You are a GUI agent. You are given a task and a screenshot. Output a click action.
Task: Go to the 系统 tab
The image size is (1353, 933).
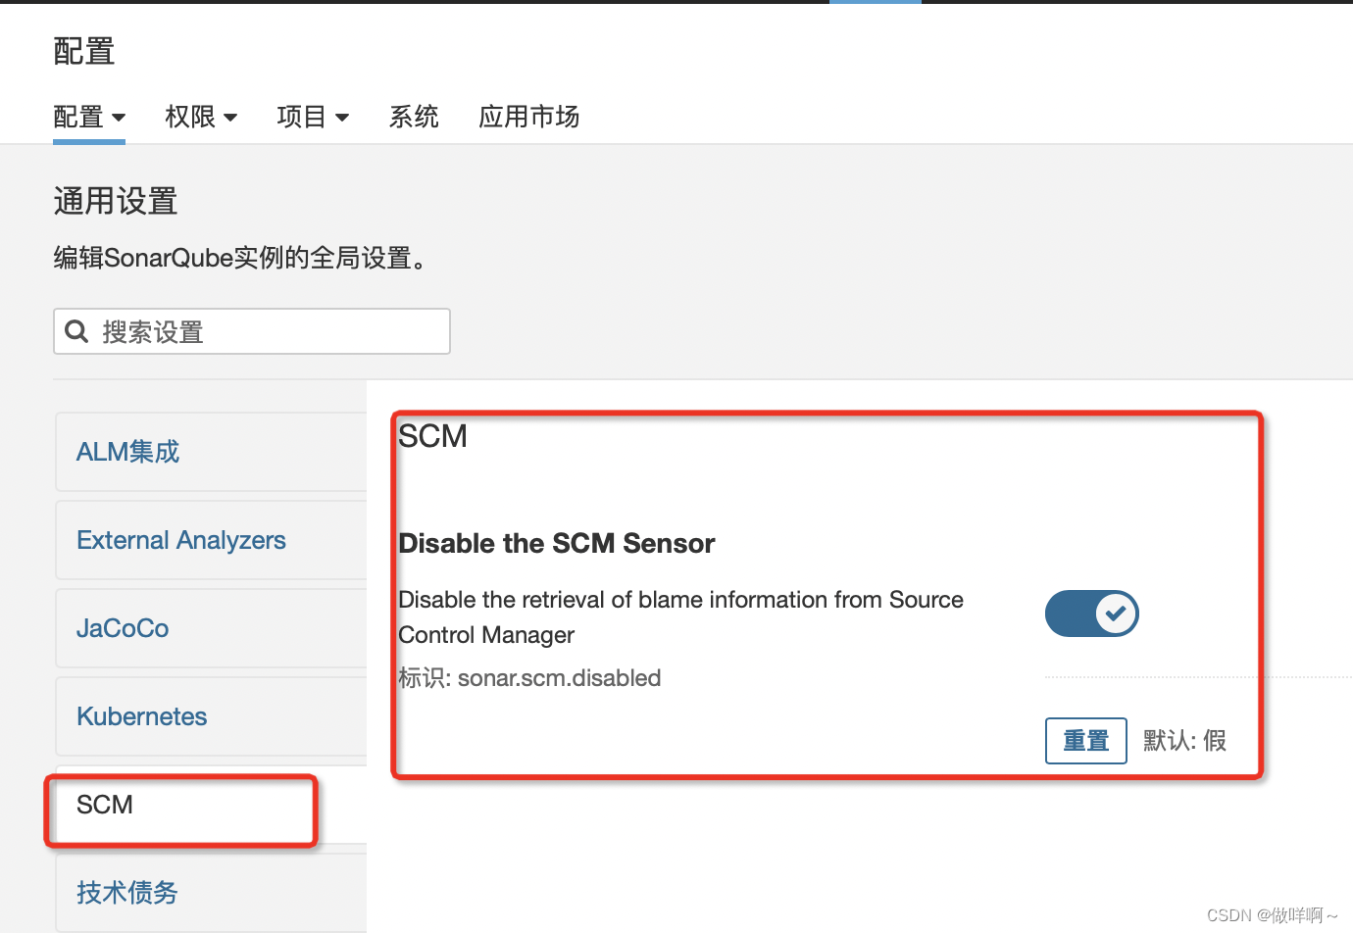pyautogui.click(x=414, y=117)
